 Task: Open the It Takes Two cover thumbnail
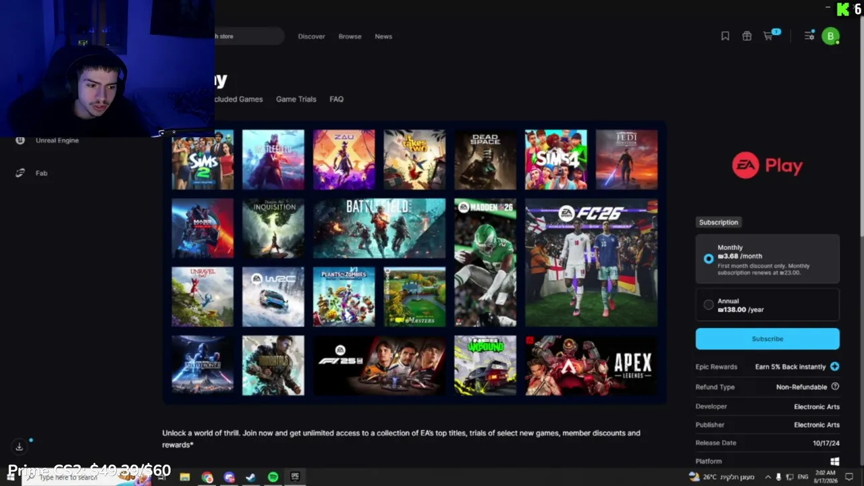(414, 159)
